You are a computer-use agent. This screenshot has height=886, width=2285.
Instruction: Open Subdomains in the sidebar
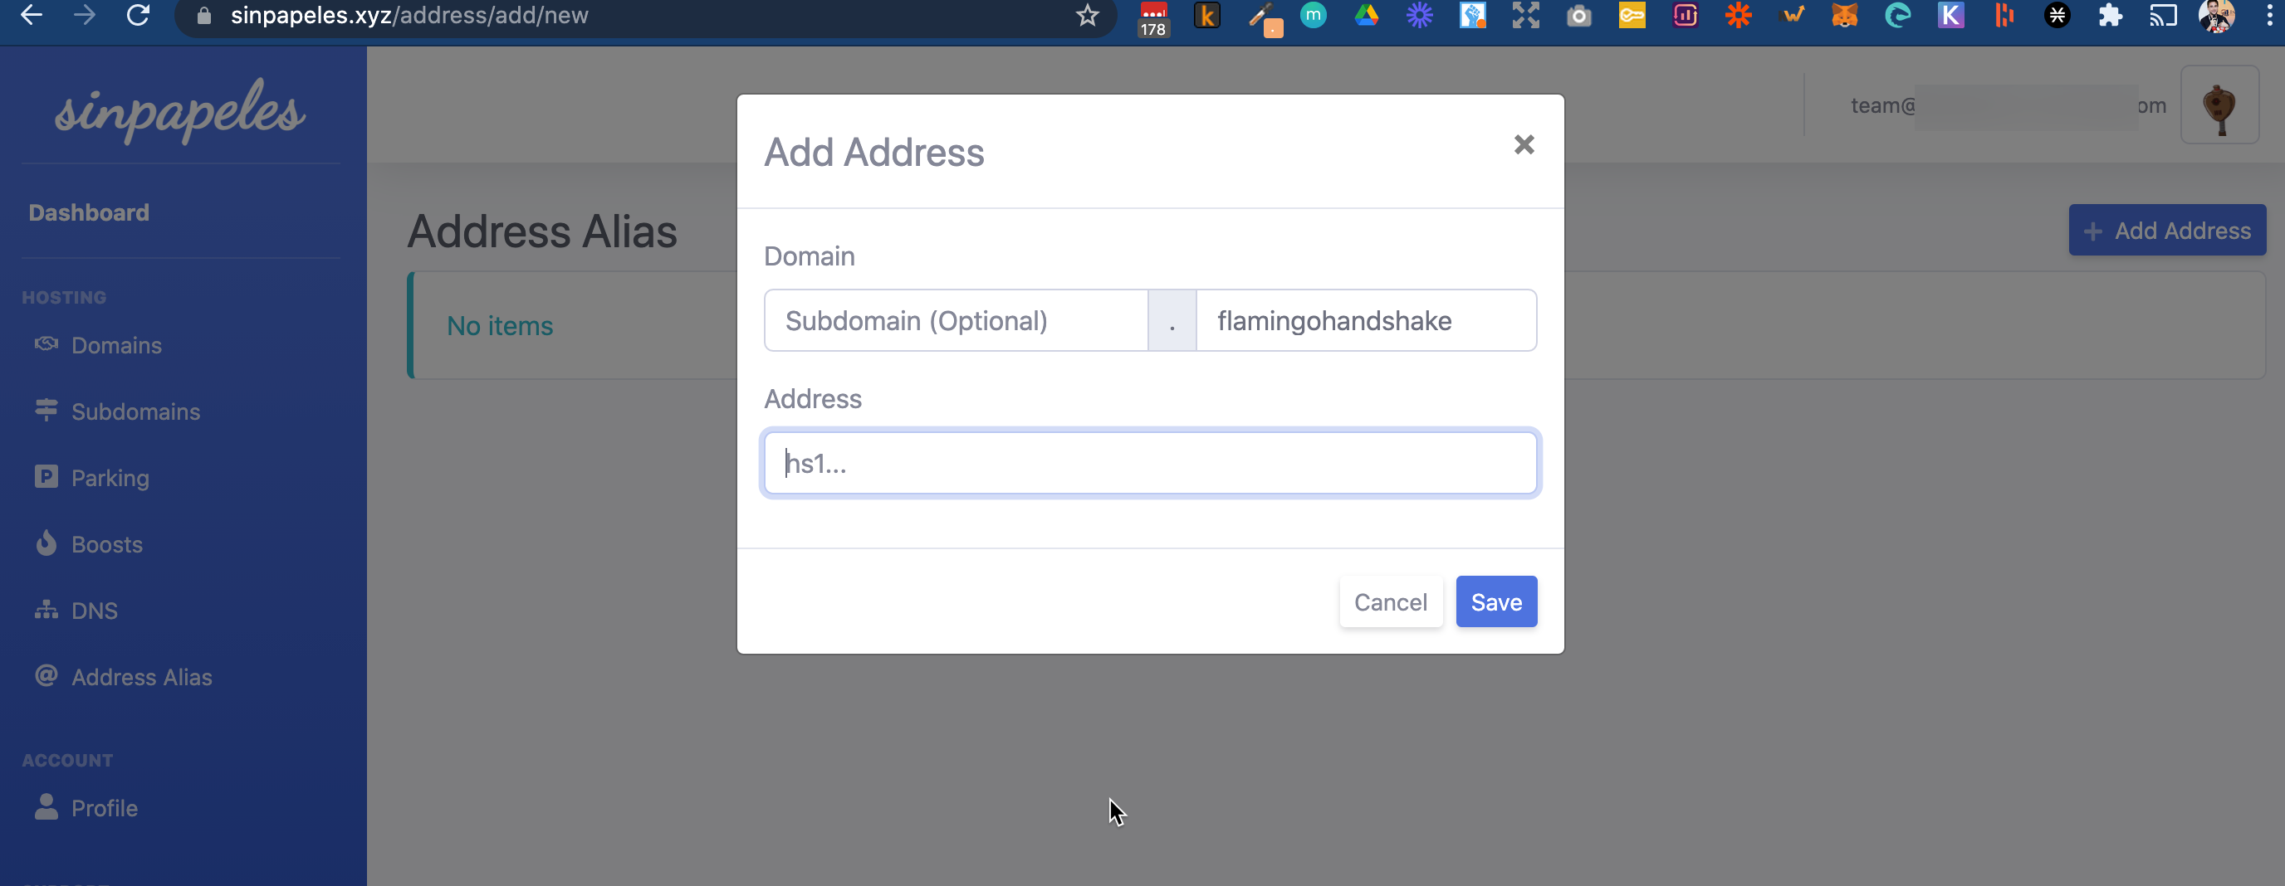point(135,412)
